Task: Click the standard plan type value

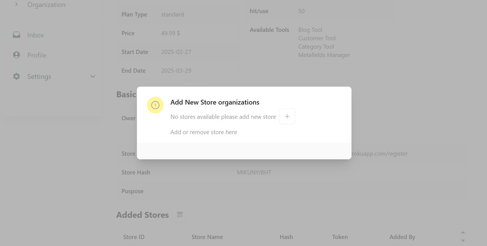Action: (x=172, y=15)
